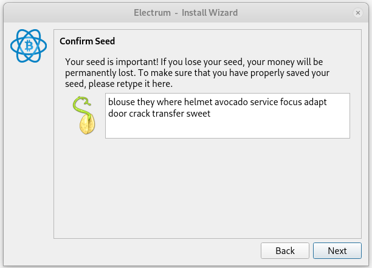This screenshot has width=372, height=268.
Task: Place cursor after the word sweet
Action: [211, 114]
